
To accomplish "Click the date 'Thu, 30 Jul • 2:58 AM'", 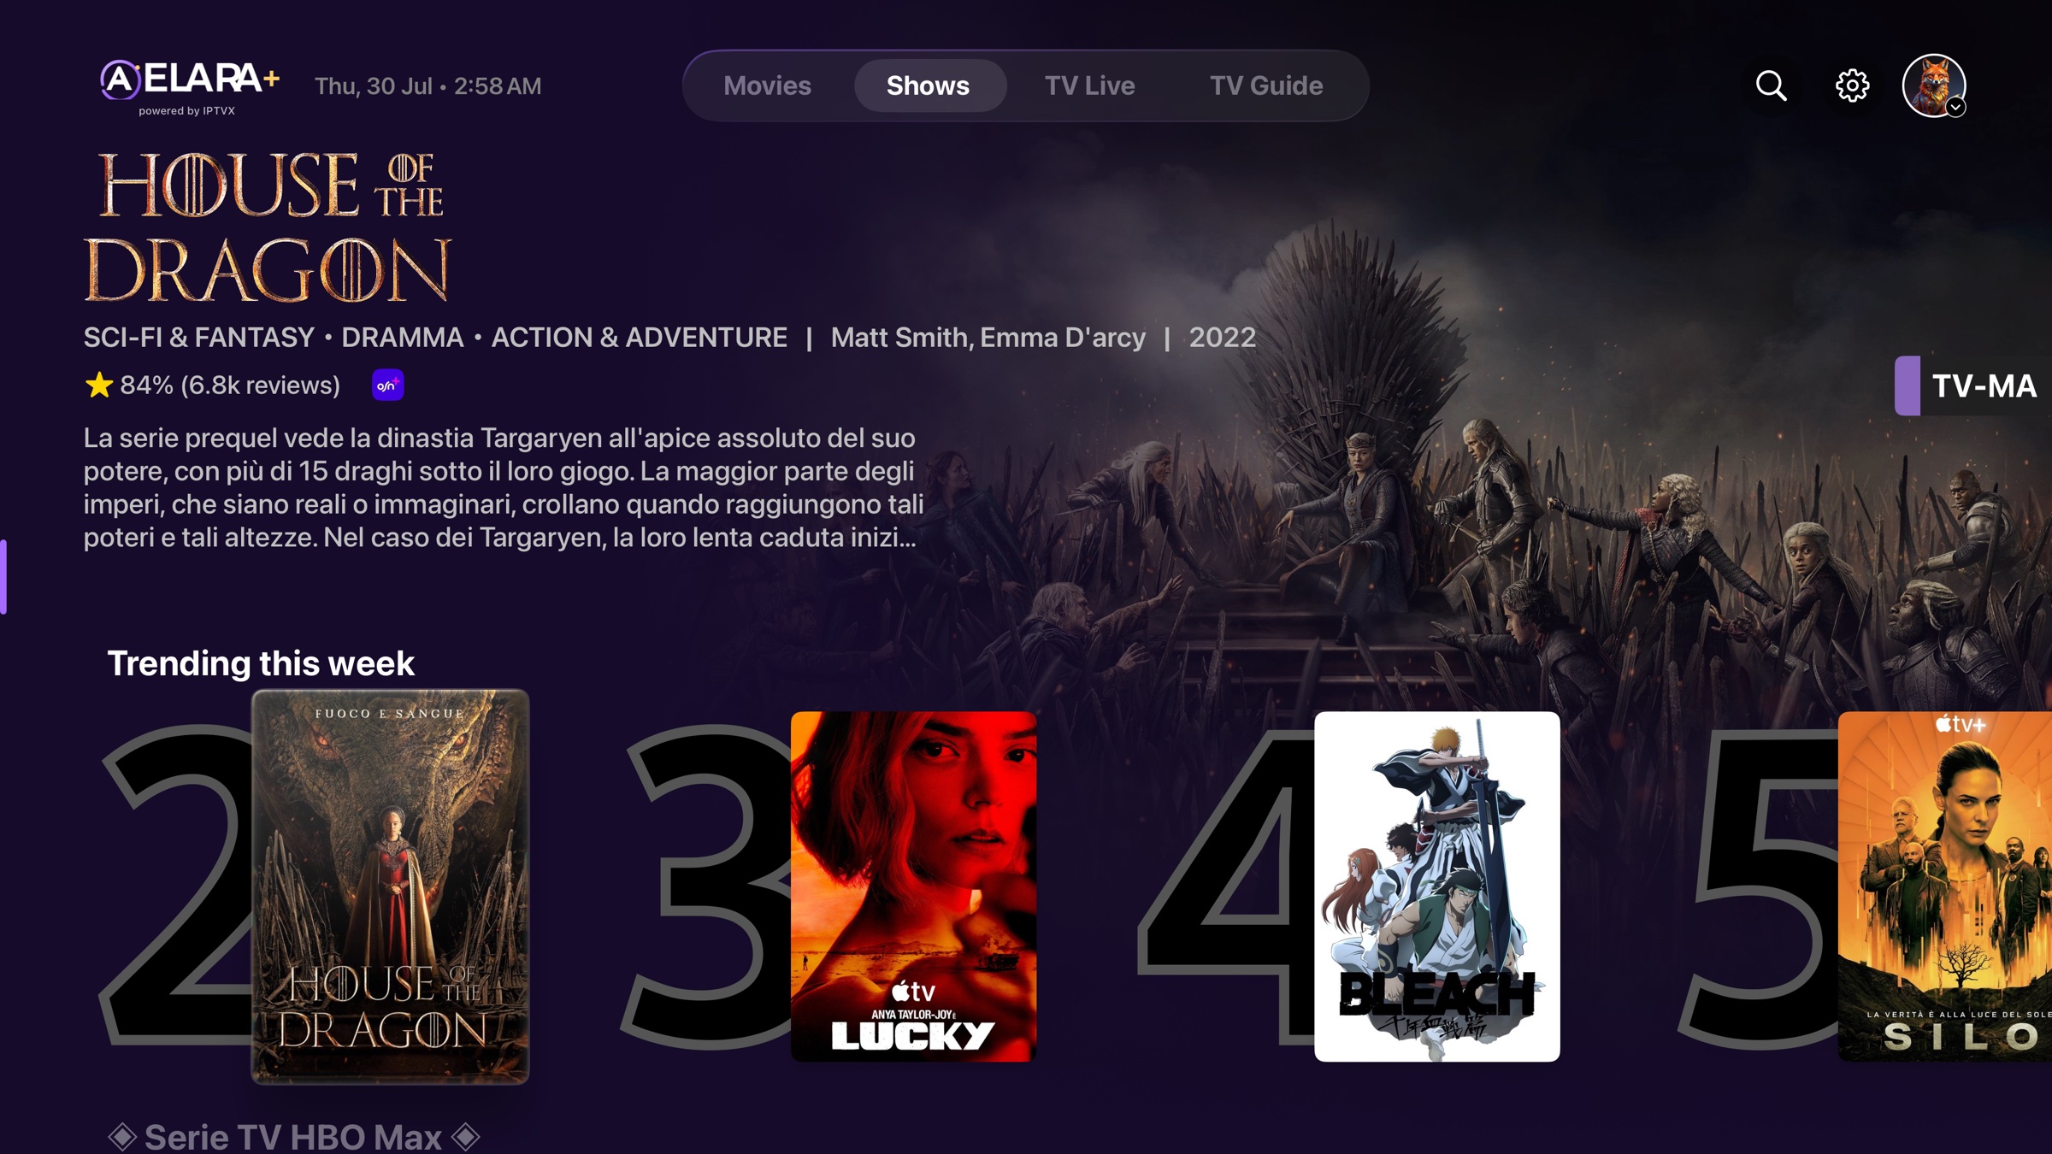I will coord(428,86).
